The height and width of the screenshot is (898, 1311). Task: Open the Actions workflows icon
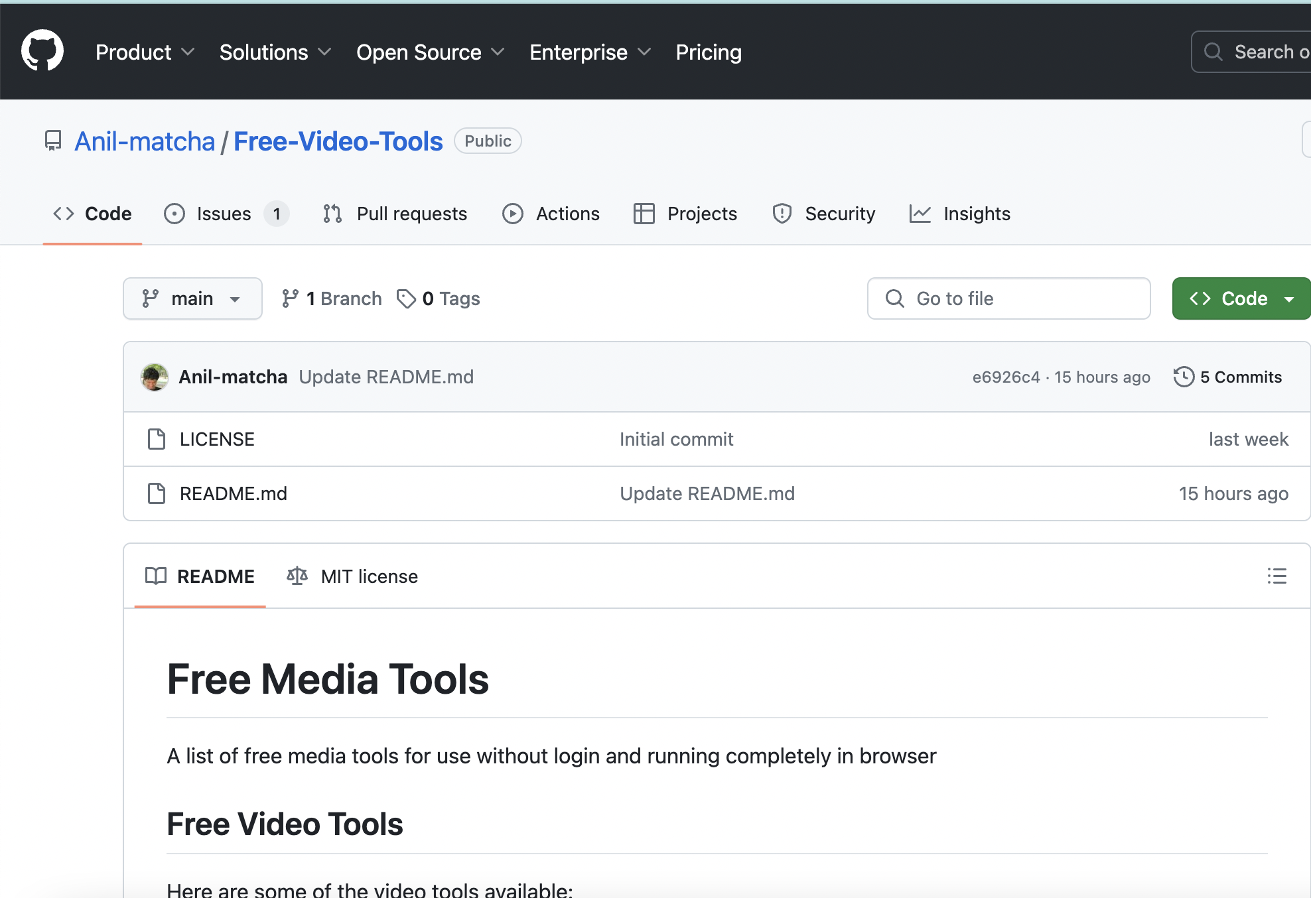point(512,214)
